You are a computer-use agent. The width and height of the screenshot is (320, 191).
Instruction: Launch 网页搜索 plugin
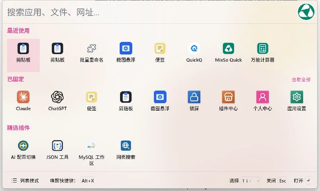tap(126, 150)
